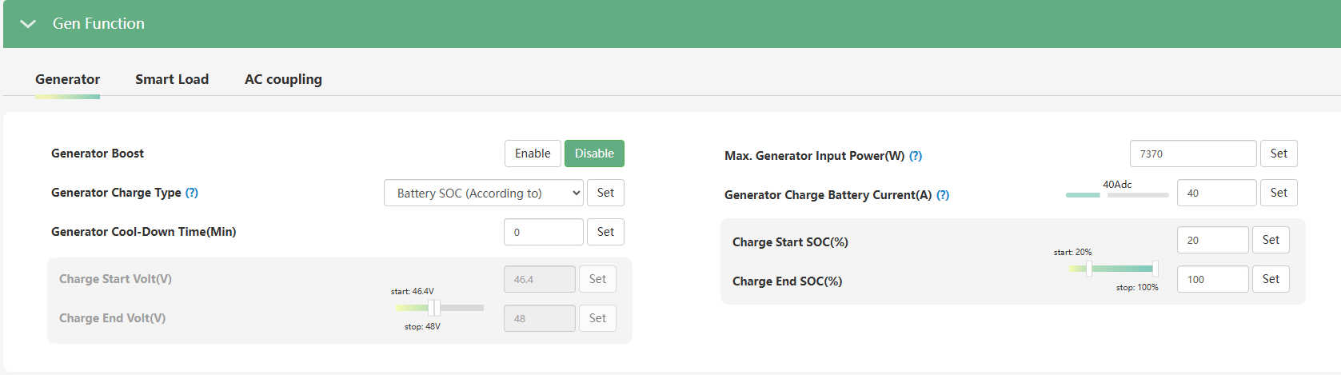Switch to the AC coupling tab
1341x375 pixels.
pyautogui.click(x=283, y=79)
